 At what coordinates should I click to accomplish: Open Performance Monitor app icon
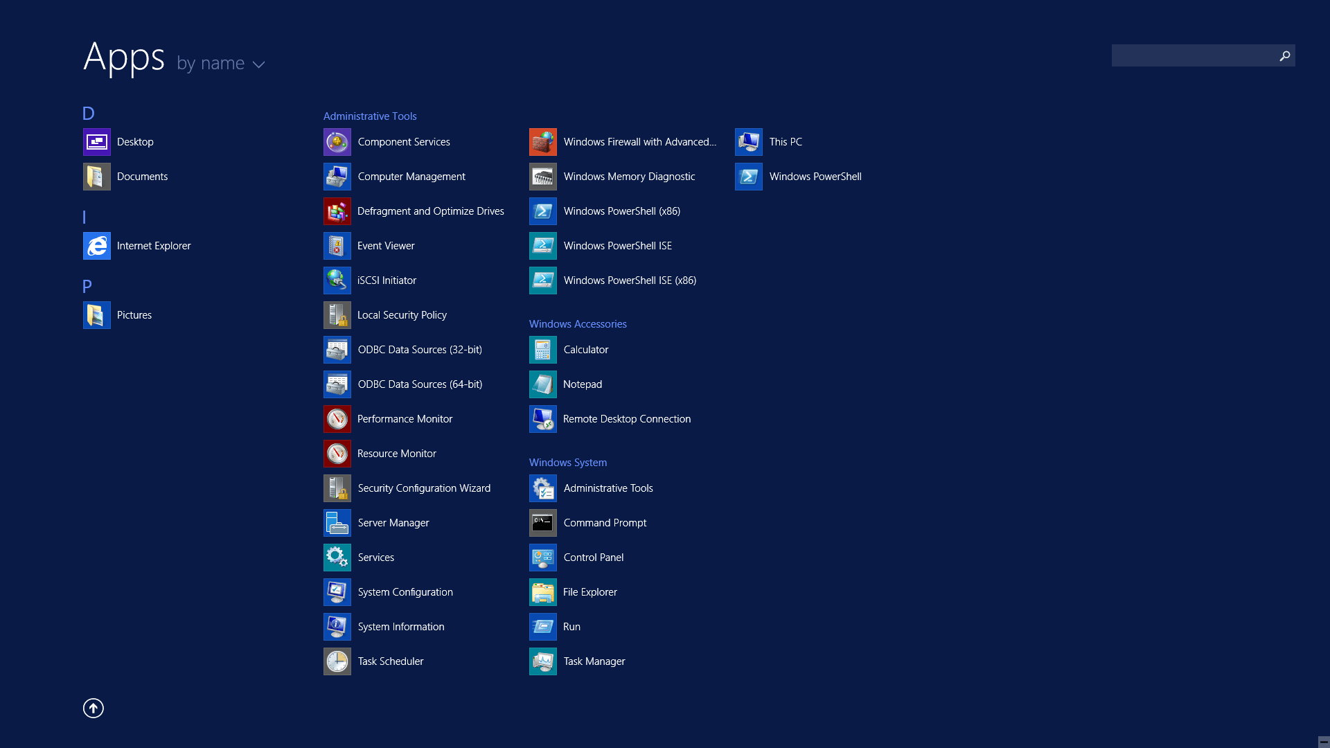pos(337,419)
